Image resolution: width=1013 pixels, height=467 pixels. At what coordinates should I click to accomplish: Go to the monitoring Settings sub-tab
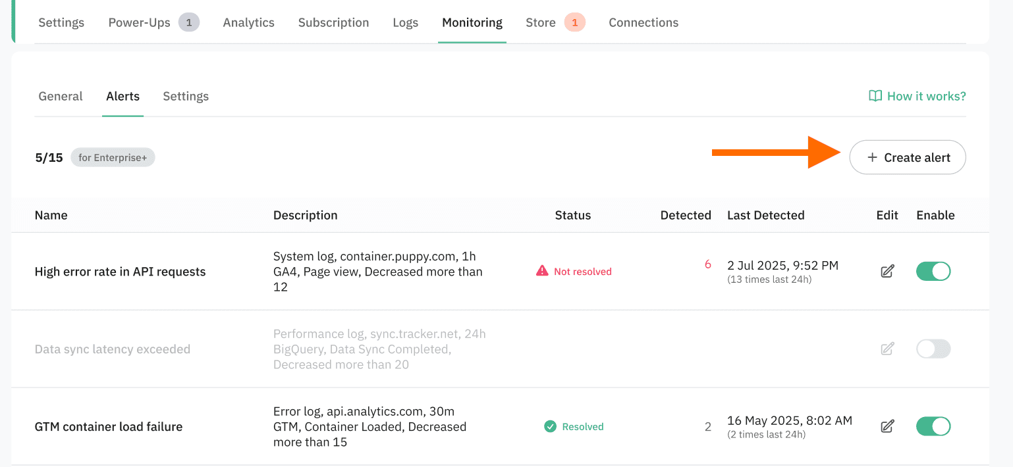point(186,96)
